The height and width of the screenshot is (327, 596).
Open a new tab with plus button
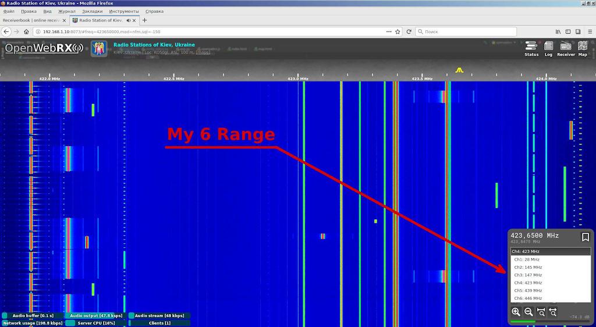tap(144, 20)
